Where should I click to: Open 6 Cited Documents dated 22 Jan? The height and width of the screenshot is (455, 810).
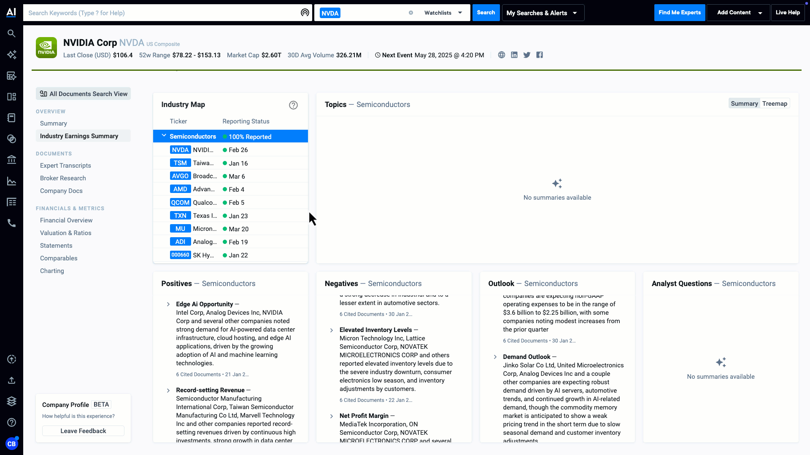[x=376, y=400]
